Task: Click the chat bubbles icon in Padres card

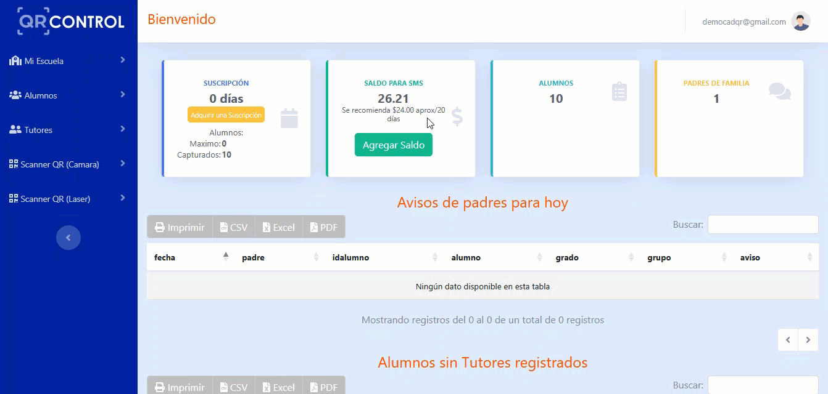Action: coord(779,91)
